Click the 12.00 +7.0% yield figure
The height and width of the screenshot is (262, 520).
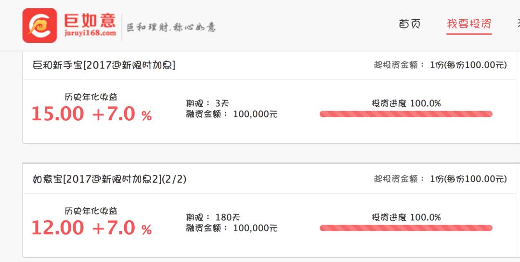pyautogui.click(x=91, y=228)
